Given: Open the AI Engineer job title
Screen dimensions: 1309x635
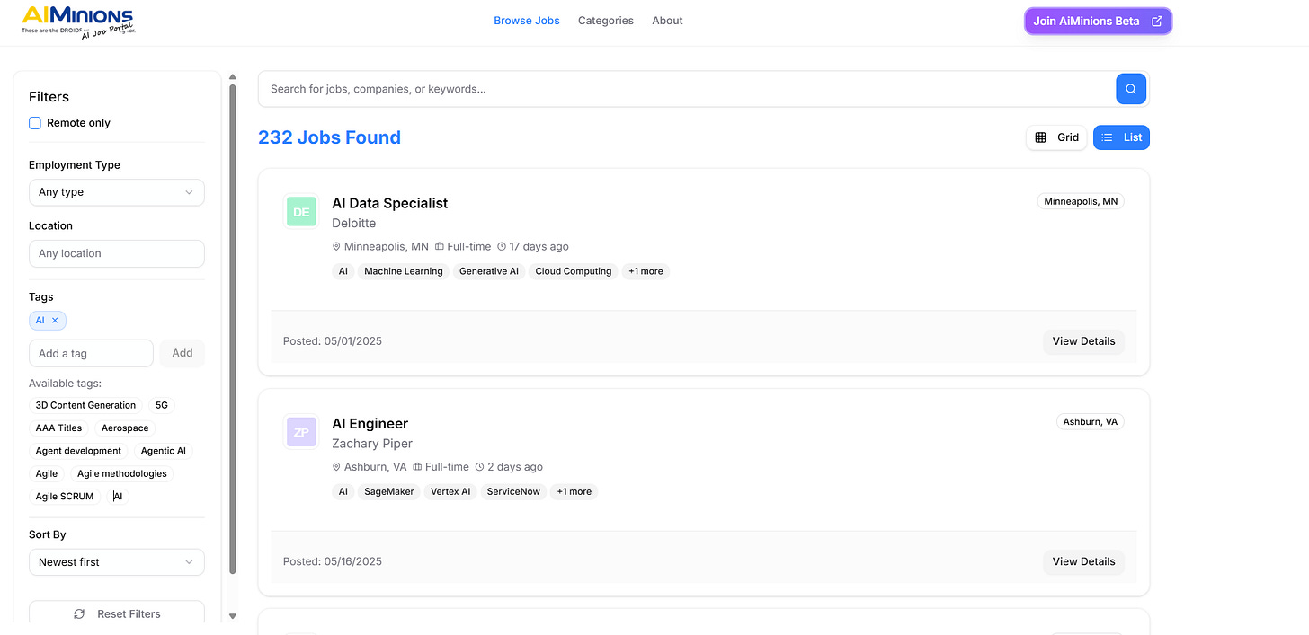Looking at the screenshot, I should [370, 424].
